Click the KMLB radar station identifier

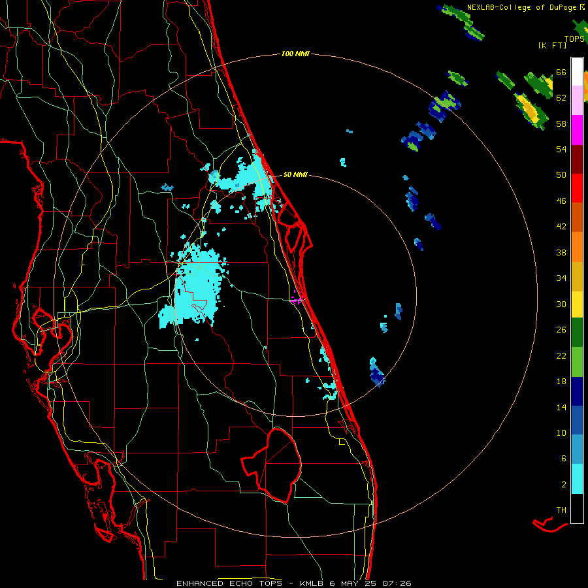(x=313, y=583)
